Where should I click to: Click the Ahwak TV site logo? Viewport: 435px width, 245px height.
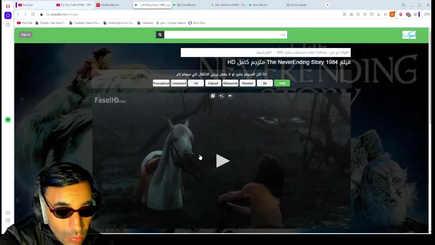click(409, 35)
